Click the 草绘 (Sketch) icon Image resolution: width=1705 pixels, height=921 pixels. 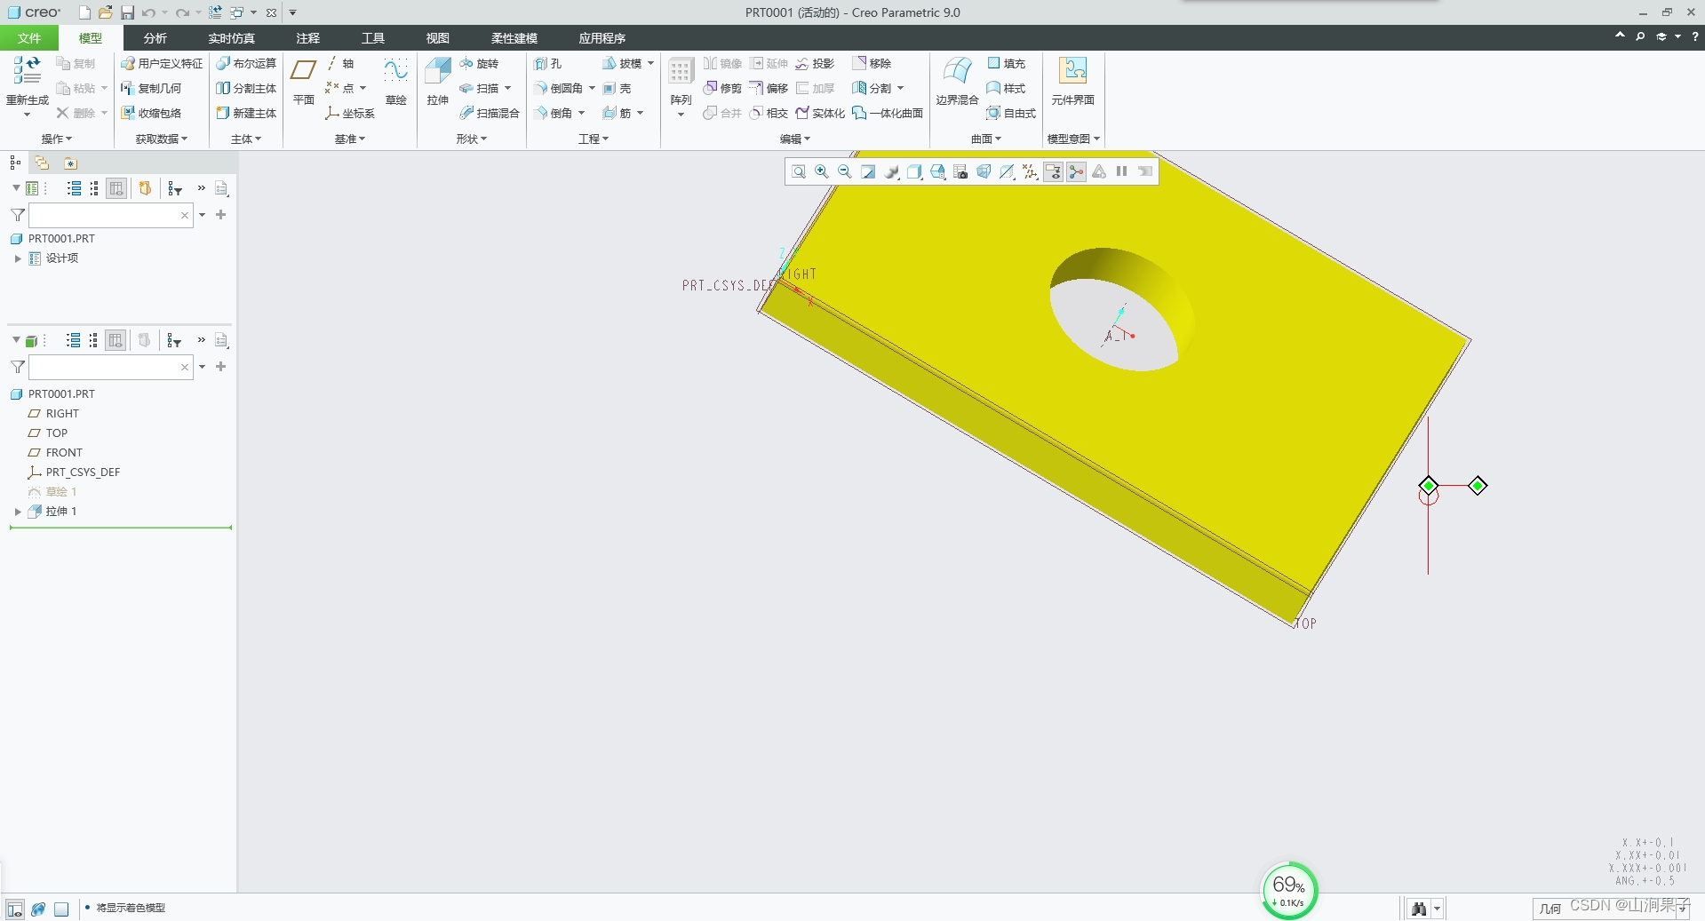(x=395, y=75)
